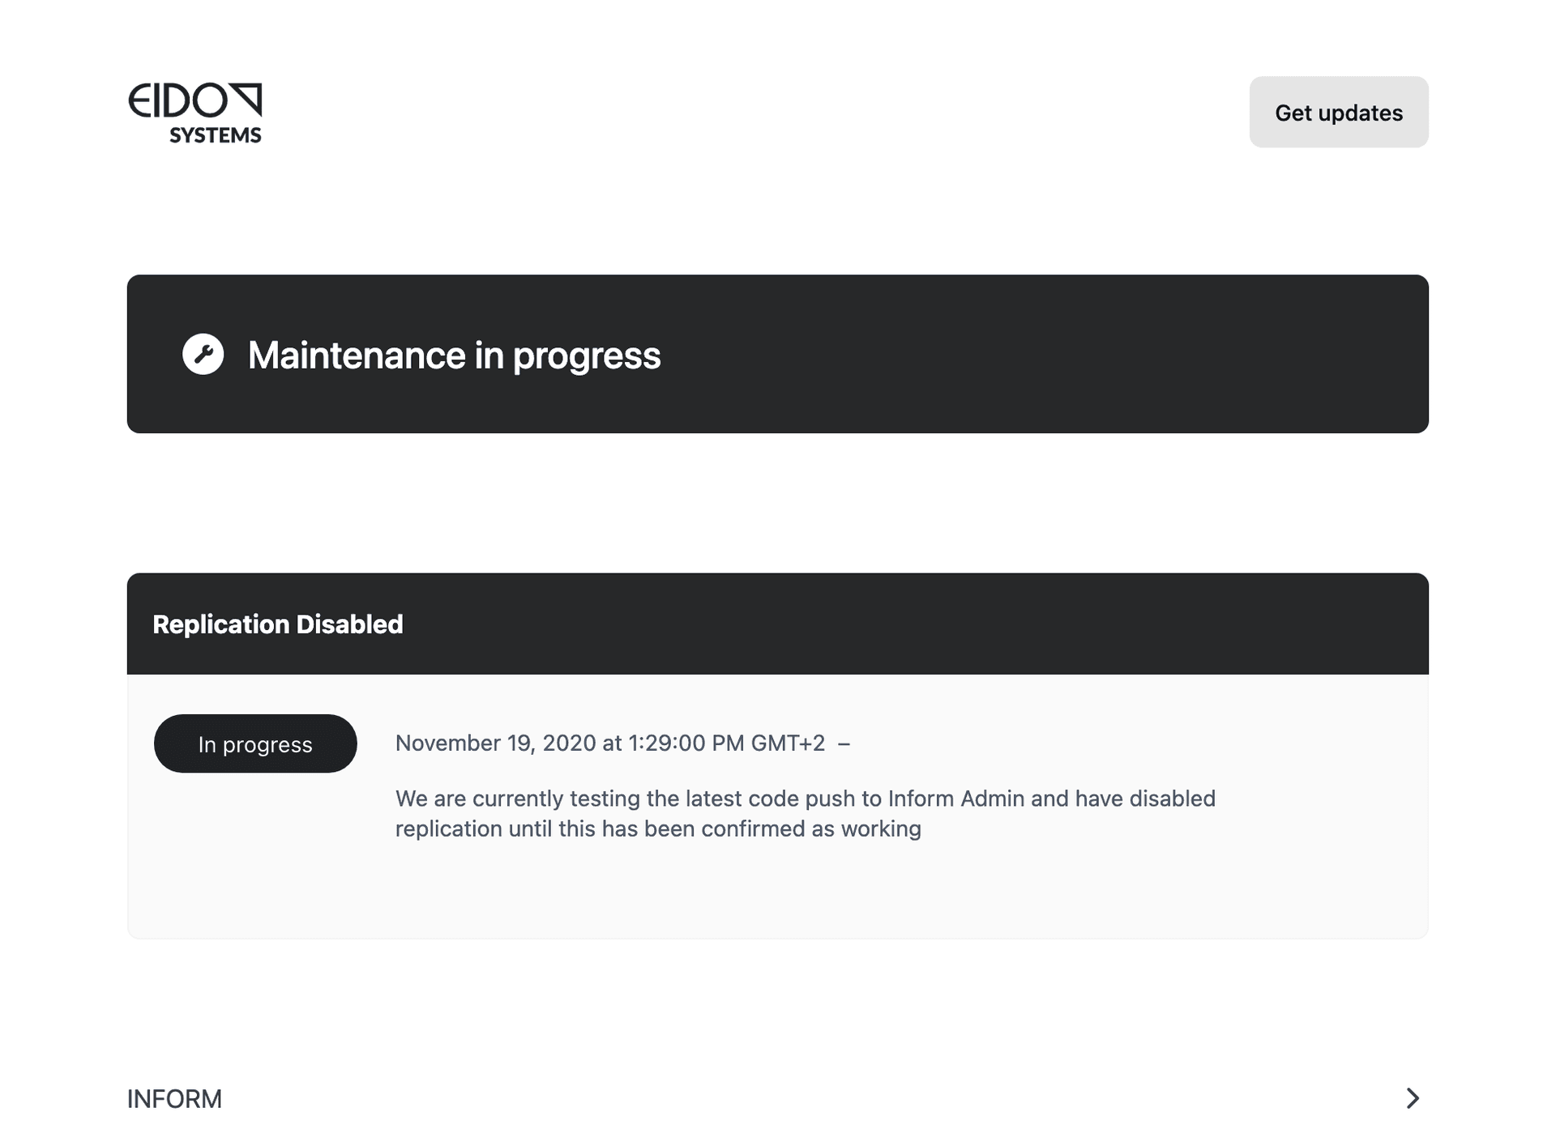Image resolution: width=1556 pixels, height=1146 pixels.
Task: Click the 'GMT+2' timezone text
Action: (788, 743)
